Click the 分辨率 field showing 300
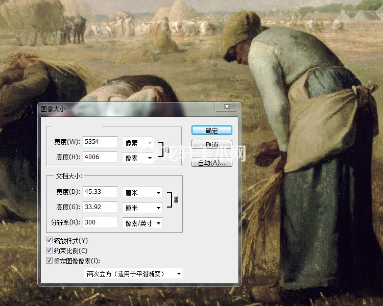Screen dimensions: 383x306 [100, 222]
